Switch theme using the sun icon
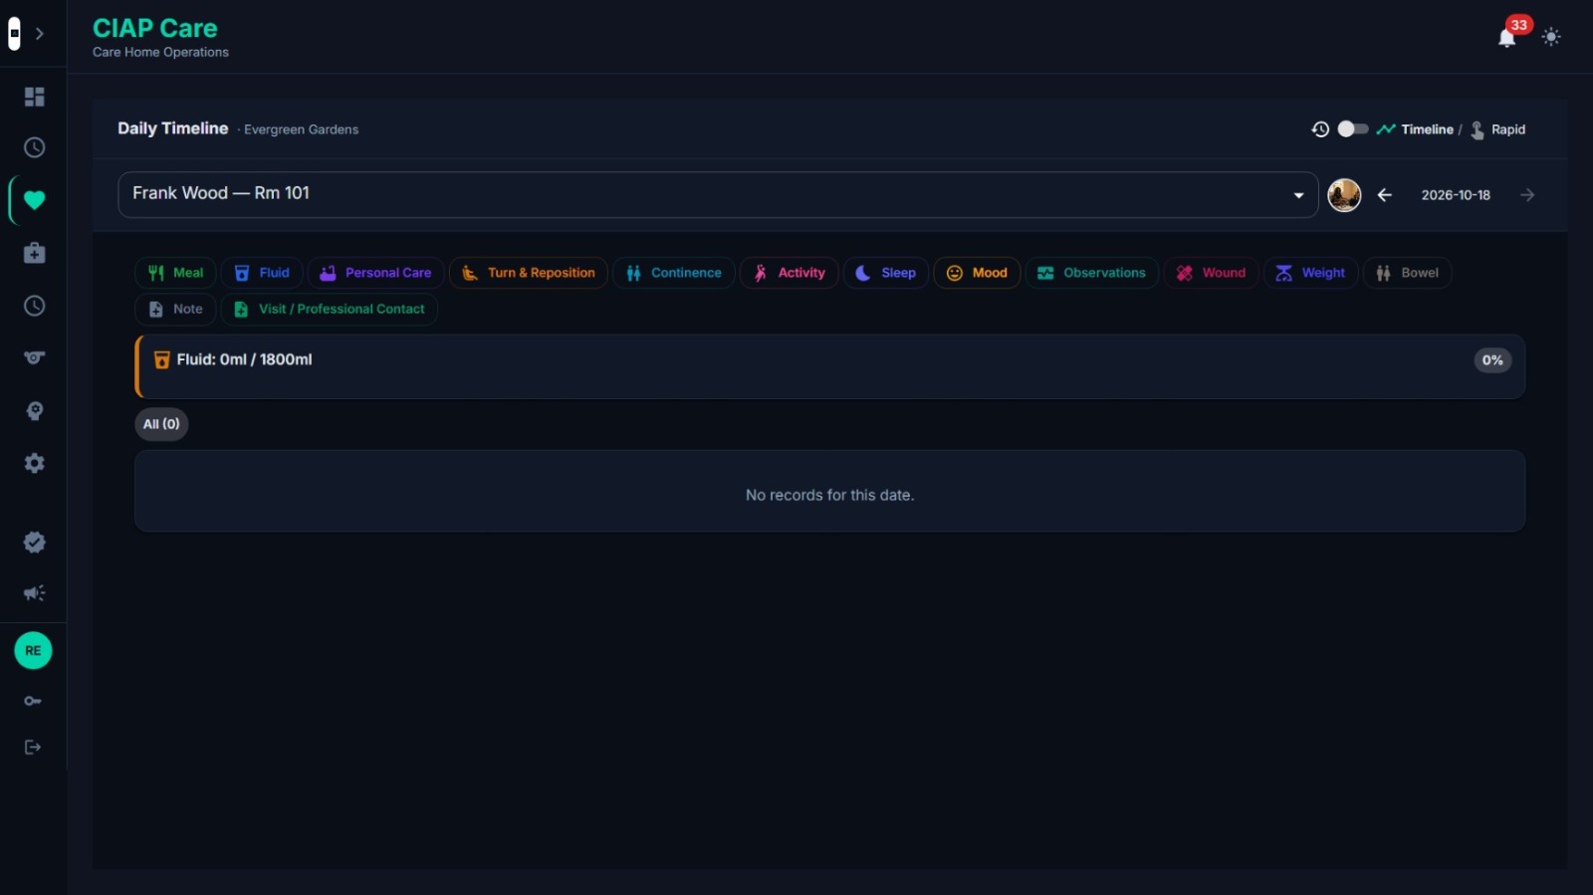Viewport: 1593px width, 895px height. [x=1551, y=37]
